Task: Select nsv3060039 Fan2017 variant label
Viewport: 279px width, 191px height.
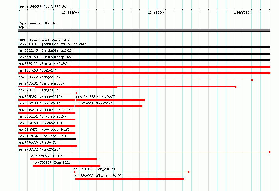Action: 38,143
